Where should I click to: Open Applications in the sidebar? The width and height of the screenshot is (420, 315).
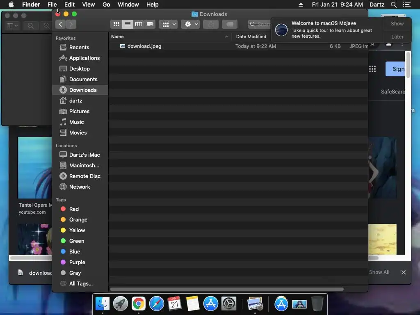tap(80, 58)
